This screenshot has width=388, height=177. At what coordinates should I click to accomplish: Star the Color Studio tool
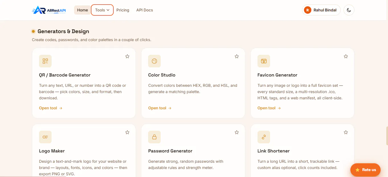pyautogui.click(x=237, y=57)
